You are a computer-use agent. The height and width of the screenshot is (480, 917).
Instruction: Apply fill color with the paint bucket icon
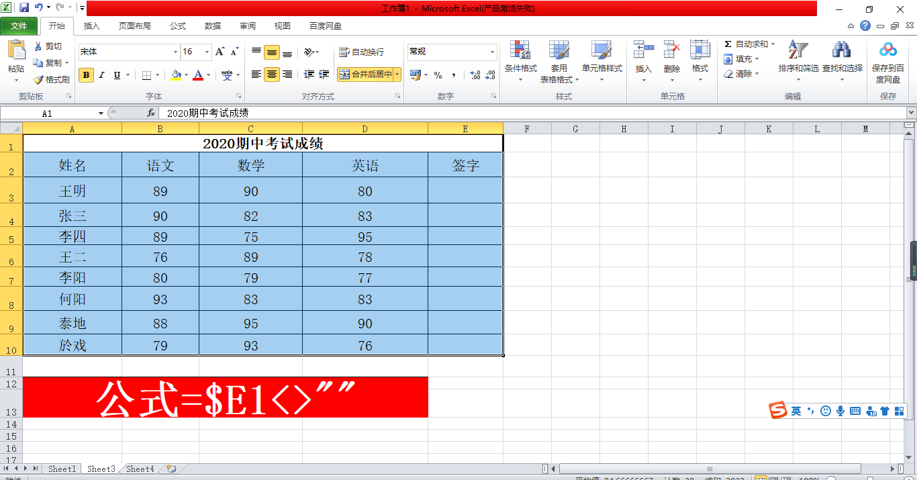(x=176, y=75)
